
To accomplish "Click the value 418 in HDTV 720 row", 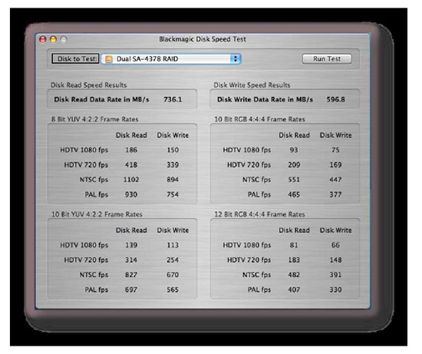I will pos(131,165).
